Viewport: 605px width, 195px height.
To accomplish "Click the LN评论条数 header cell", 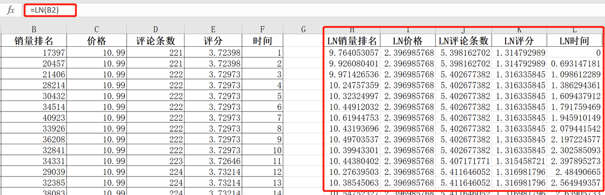I will pyautogui.click(x=463, y=41).
